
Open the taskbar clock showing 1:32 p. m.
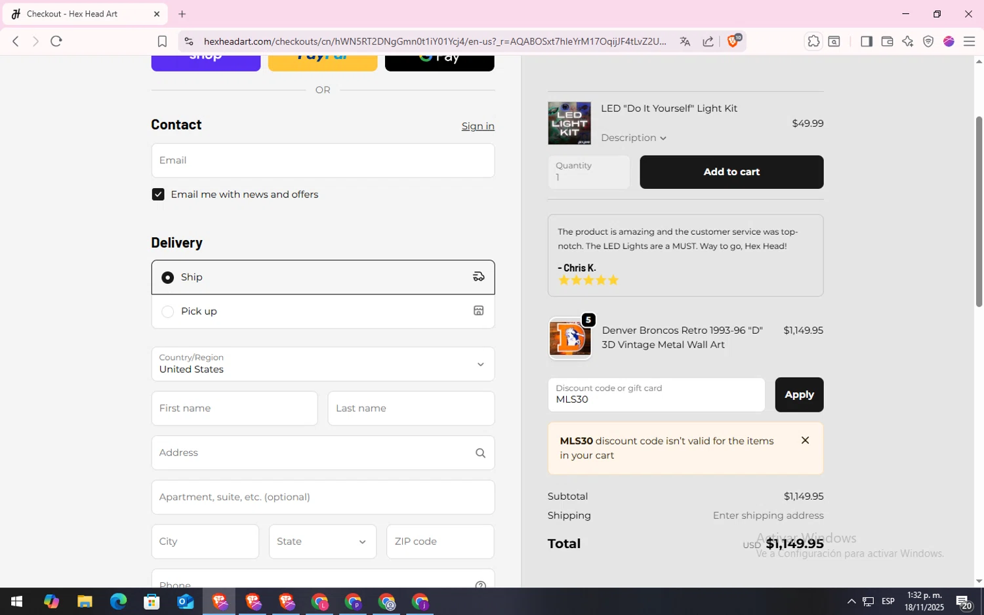923,601
